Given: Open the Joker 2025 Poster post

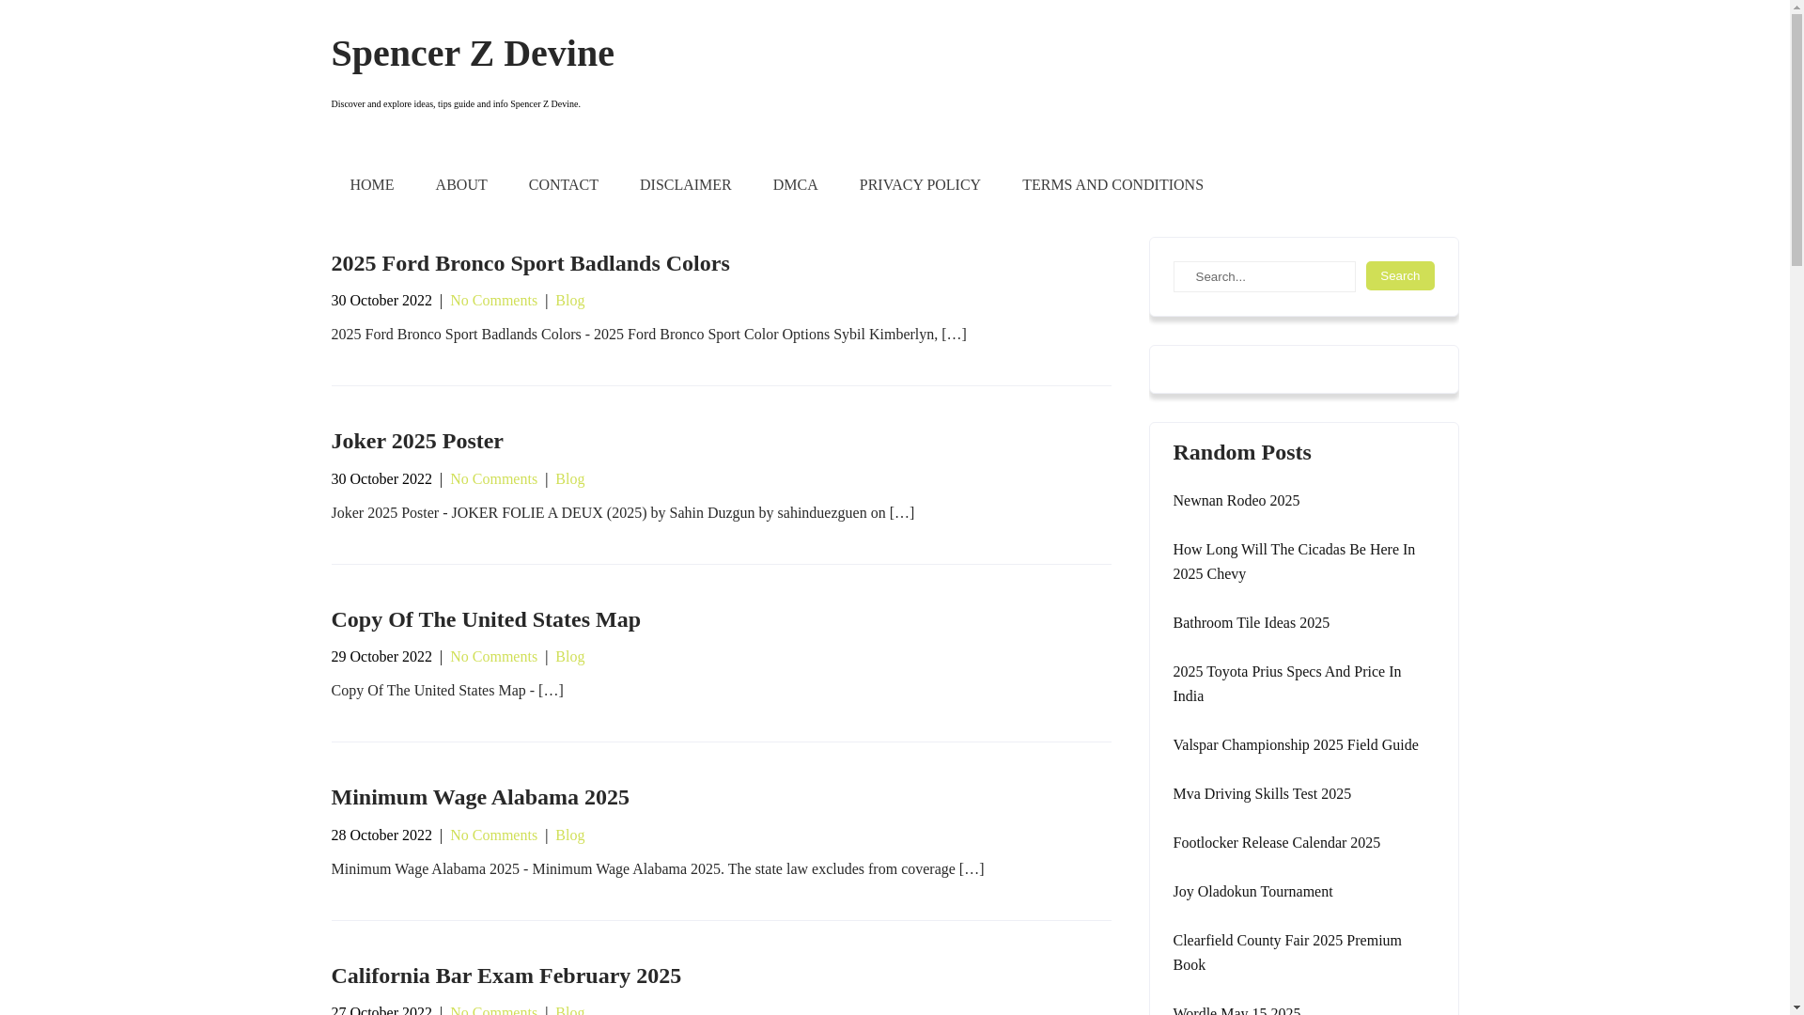Looking at the screenshot, I should pos(417,441).
